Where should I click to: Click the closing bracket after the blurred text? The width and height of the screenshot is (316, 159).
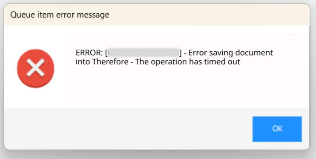point(180,53)
